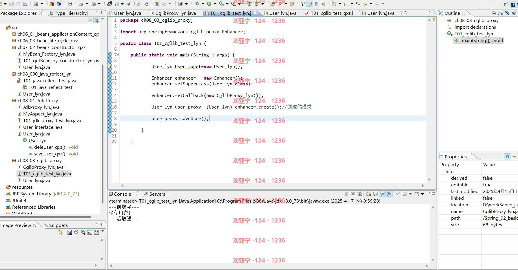
Task: Toggle Hide Static Members in Outline
Action: click(x=514, y=13)
